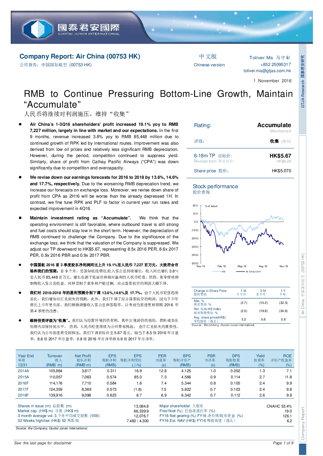The image size is (323, 456).
Task: Click the 2016F row label
Action: (23, 383)
